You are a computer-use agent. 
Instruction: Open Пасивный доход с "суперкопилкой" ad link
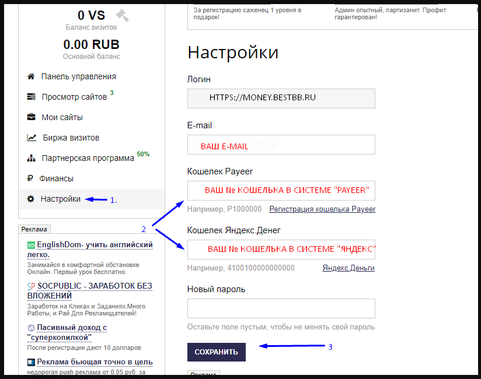[67, 332]
